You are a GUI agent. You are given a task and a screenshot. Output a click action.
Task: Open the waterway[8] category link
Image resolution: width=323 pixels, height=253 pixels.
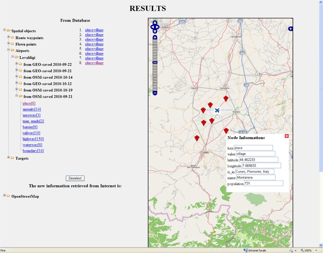[33, 145]
